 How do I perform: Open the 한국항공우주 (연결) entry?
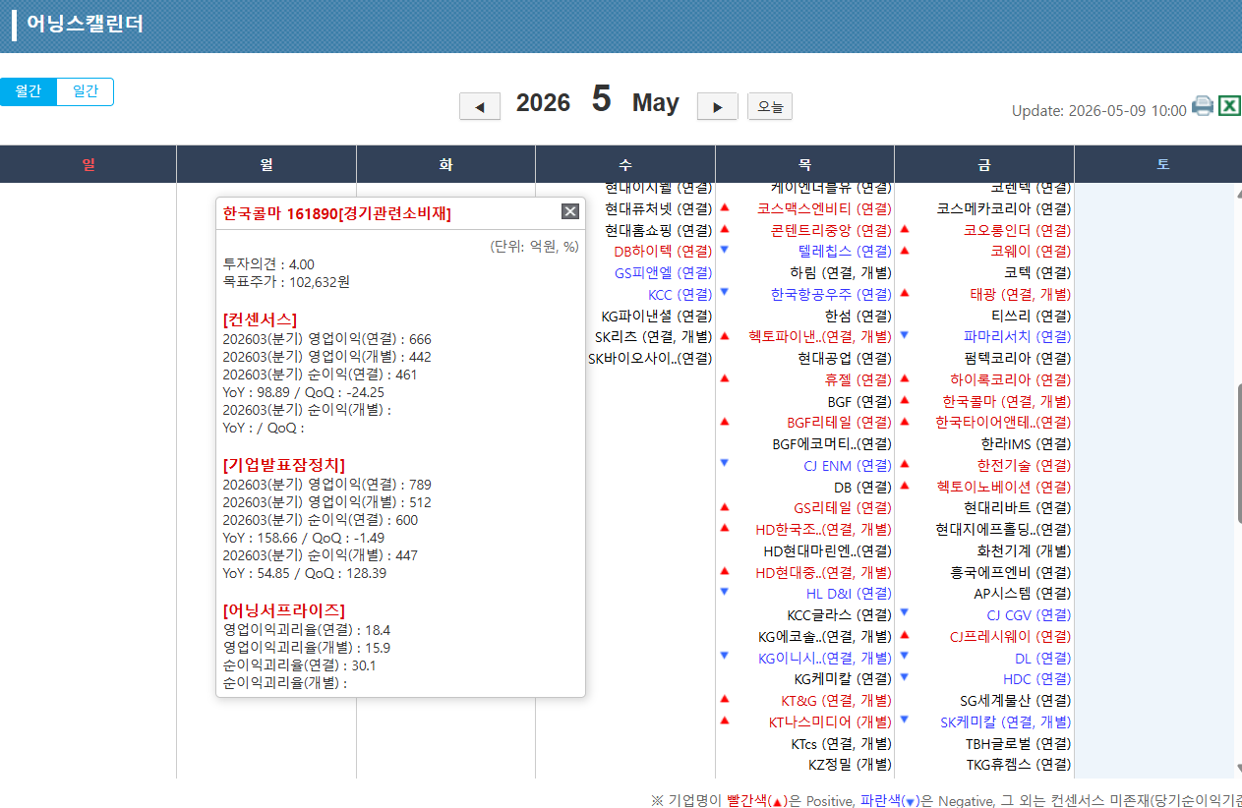click(x=831, y=294)
